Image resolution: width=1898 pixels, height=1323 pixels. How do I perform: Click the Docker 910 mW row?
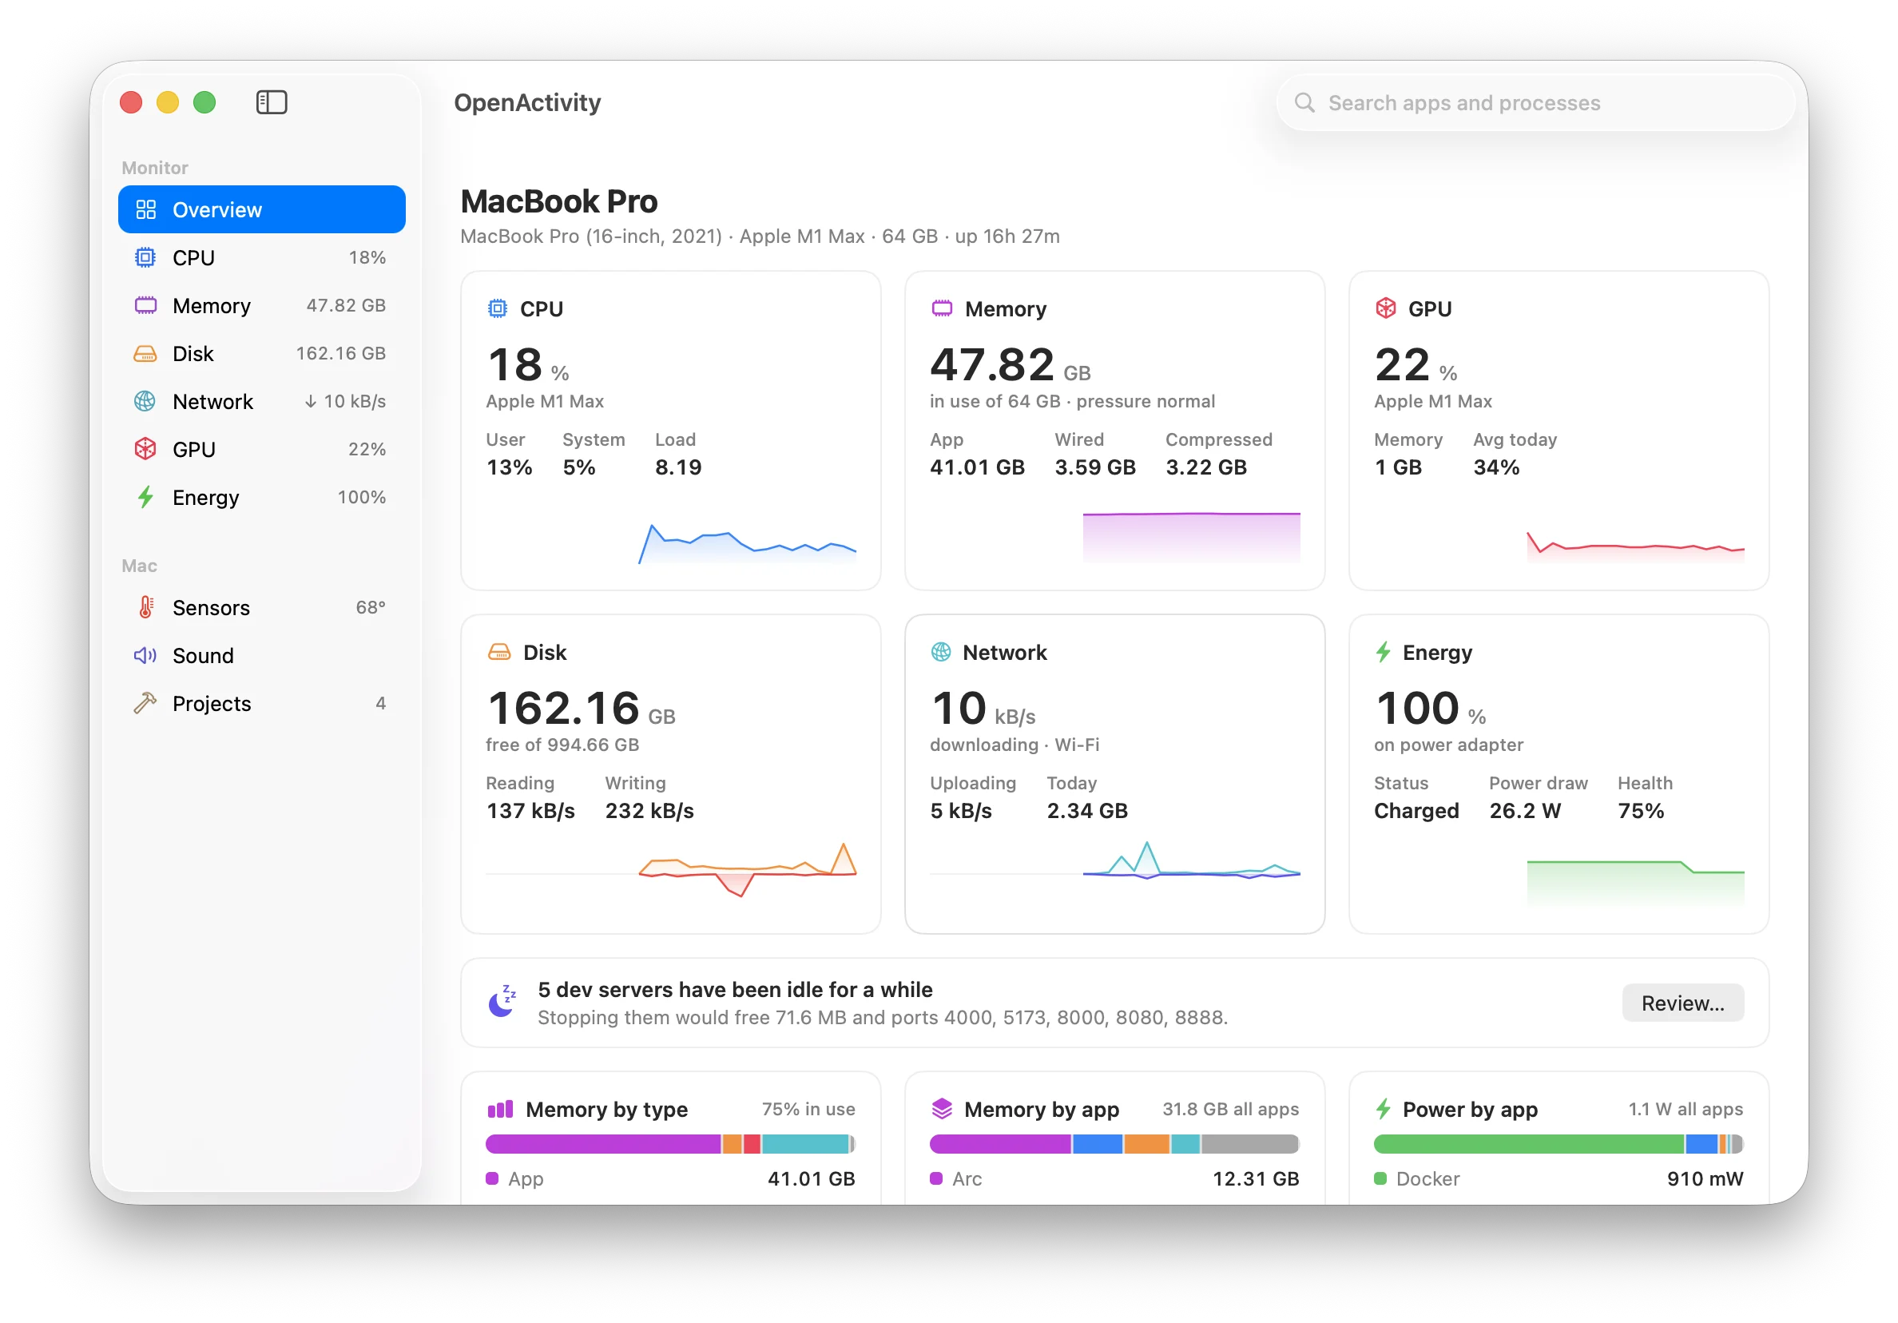1558,1178
